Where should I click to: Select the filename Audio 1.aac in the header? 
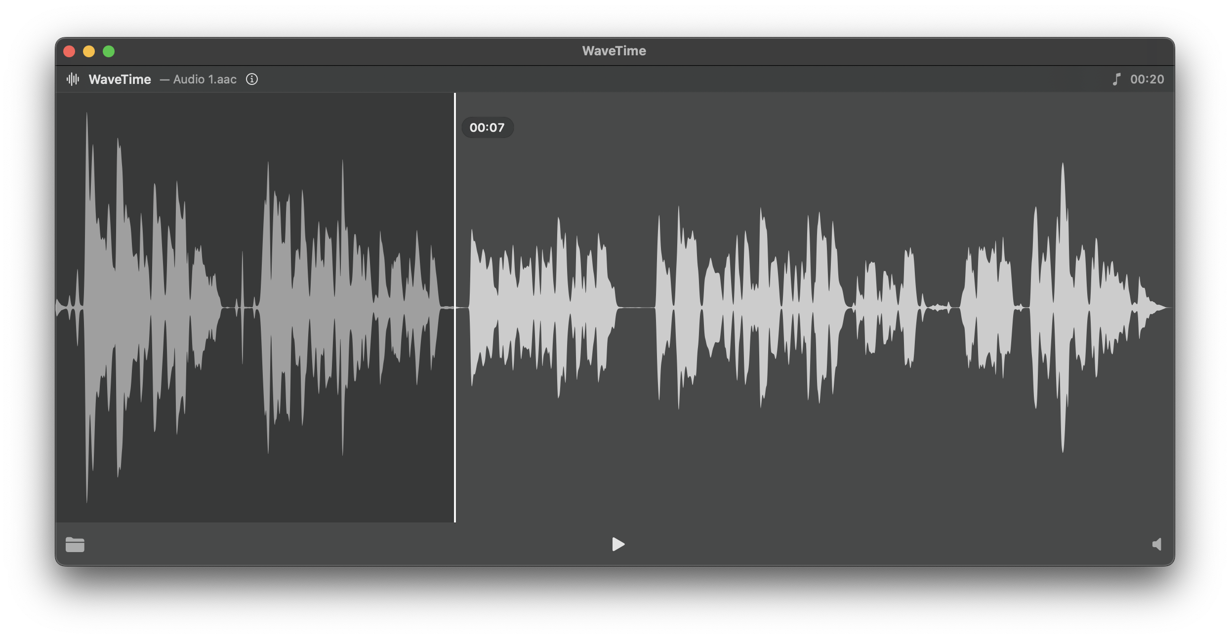pyautogui.click(x=205, y=79)
